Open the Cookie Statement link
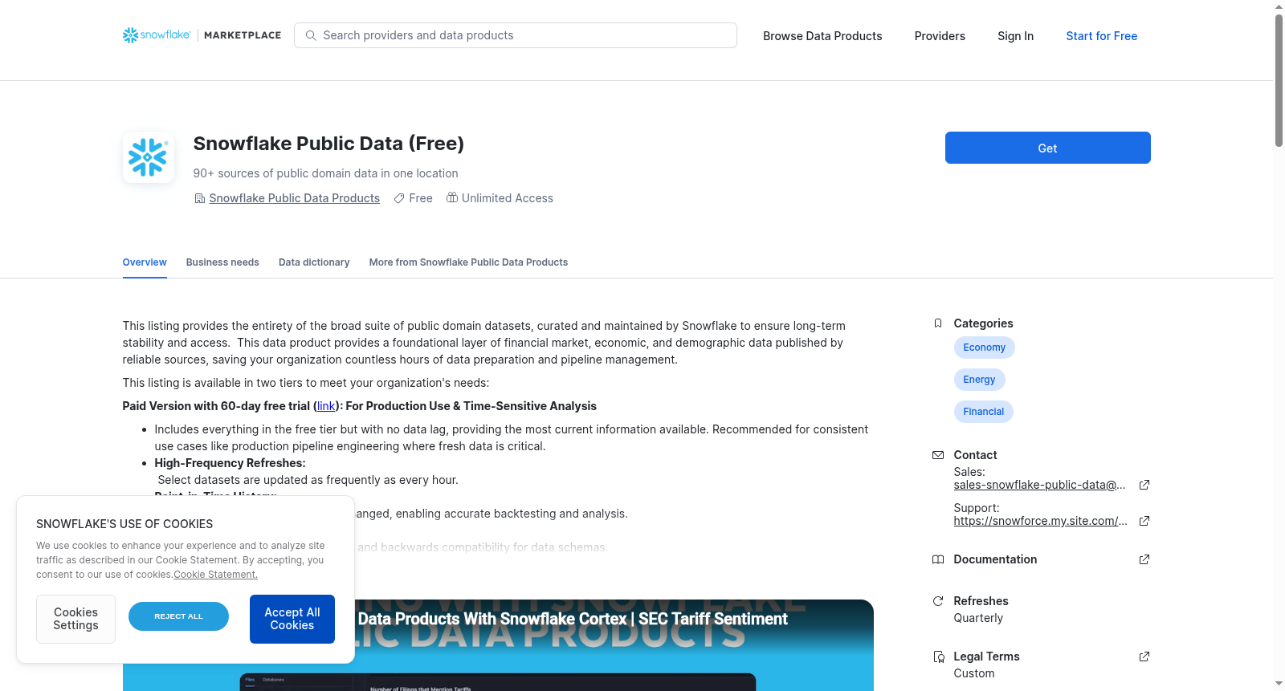The height and width of the screenshot is (691, 1285). coord(215,575)
